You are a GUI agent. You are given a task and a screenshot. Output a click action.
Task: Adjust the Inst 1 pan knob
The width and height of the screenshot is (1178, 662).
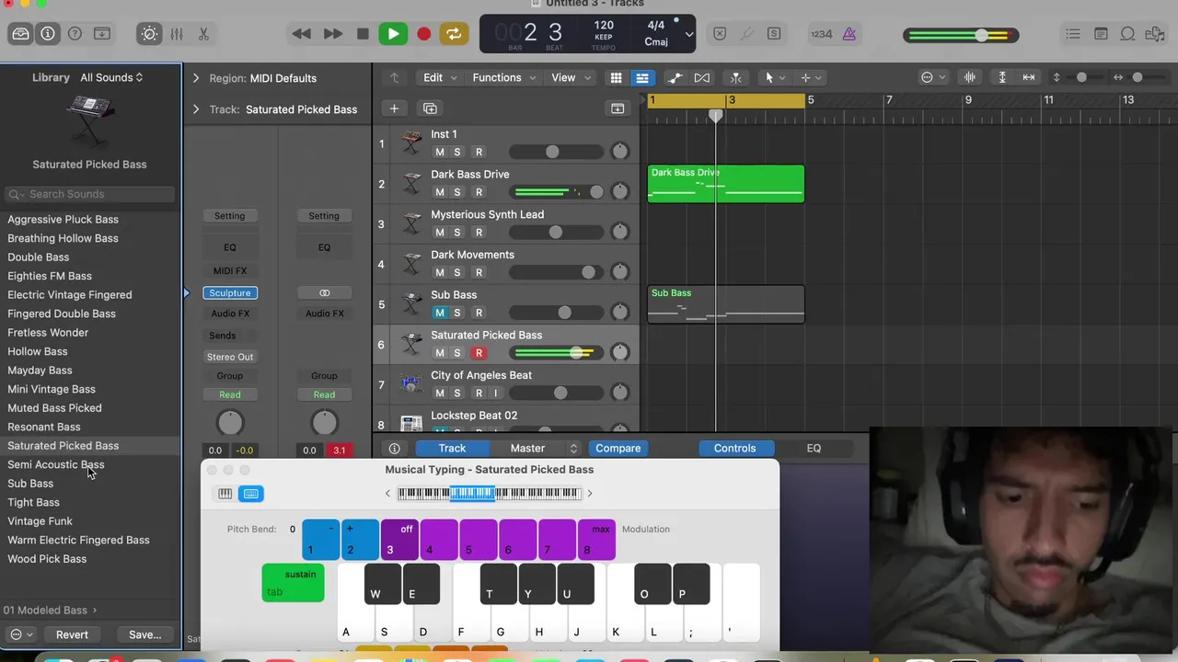tap(620, 152)
